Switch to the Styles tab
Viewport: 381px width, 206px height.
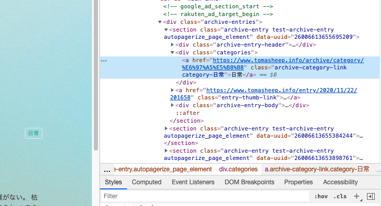coord(113,182)
